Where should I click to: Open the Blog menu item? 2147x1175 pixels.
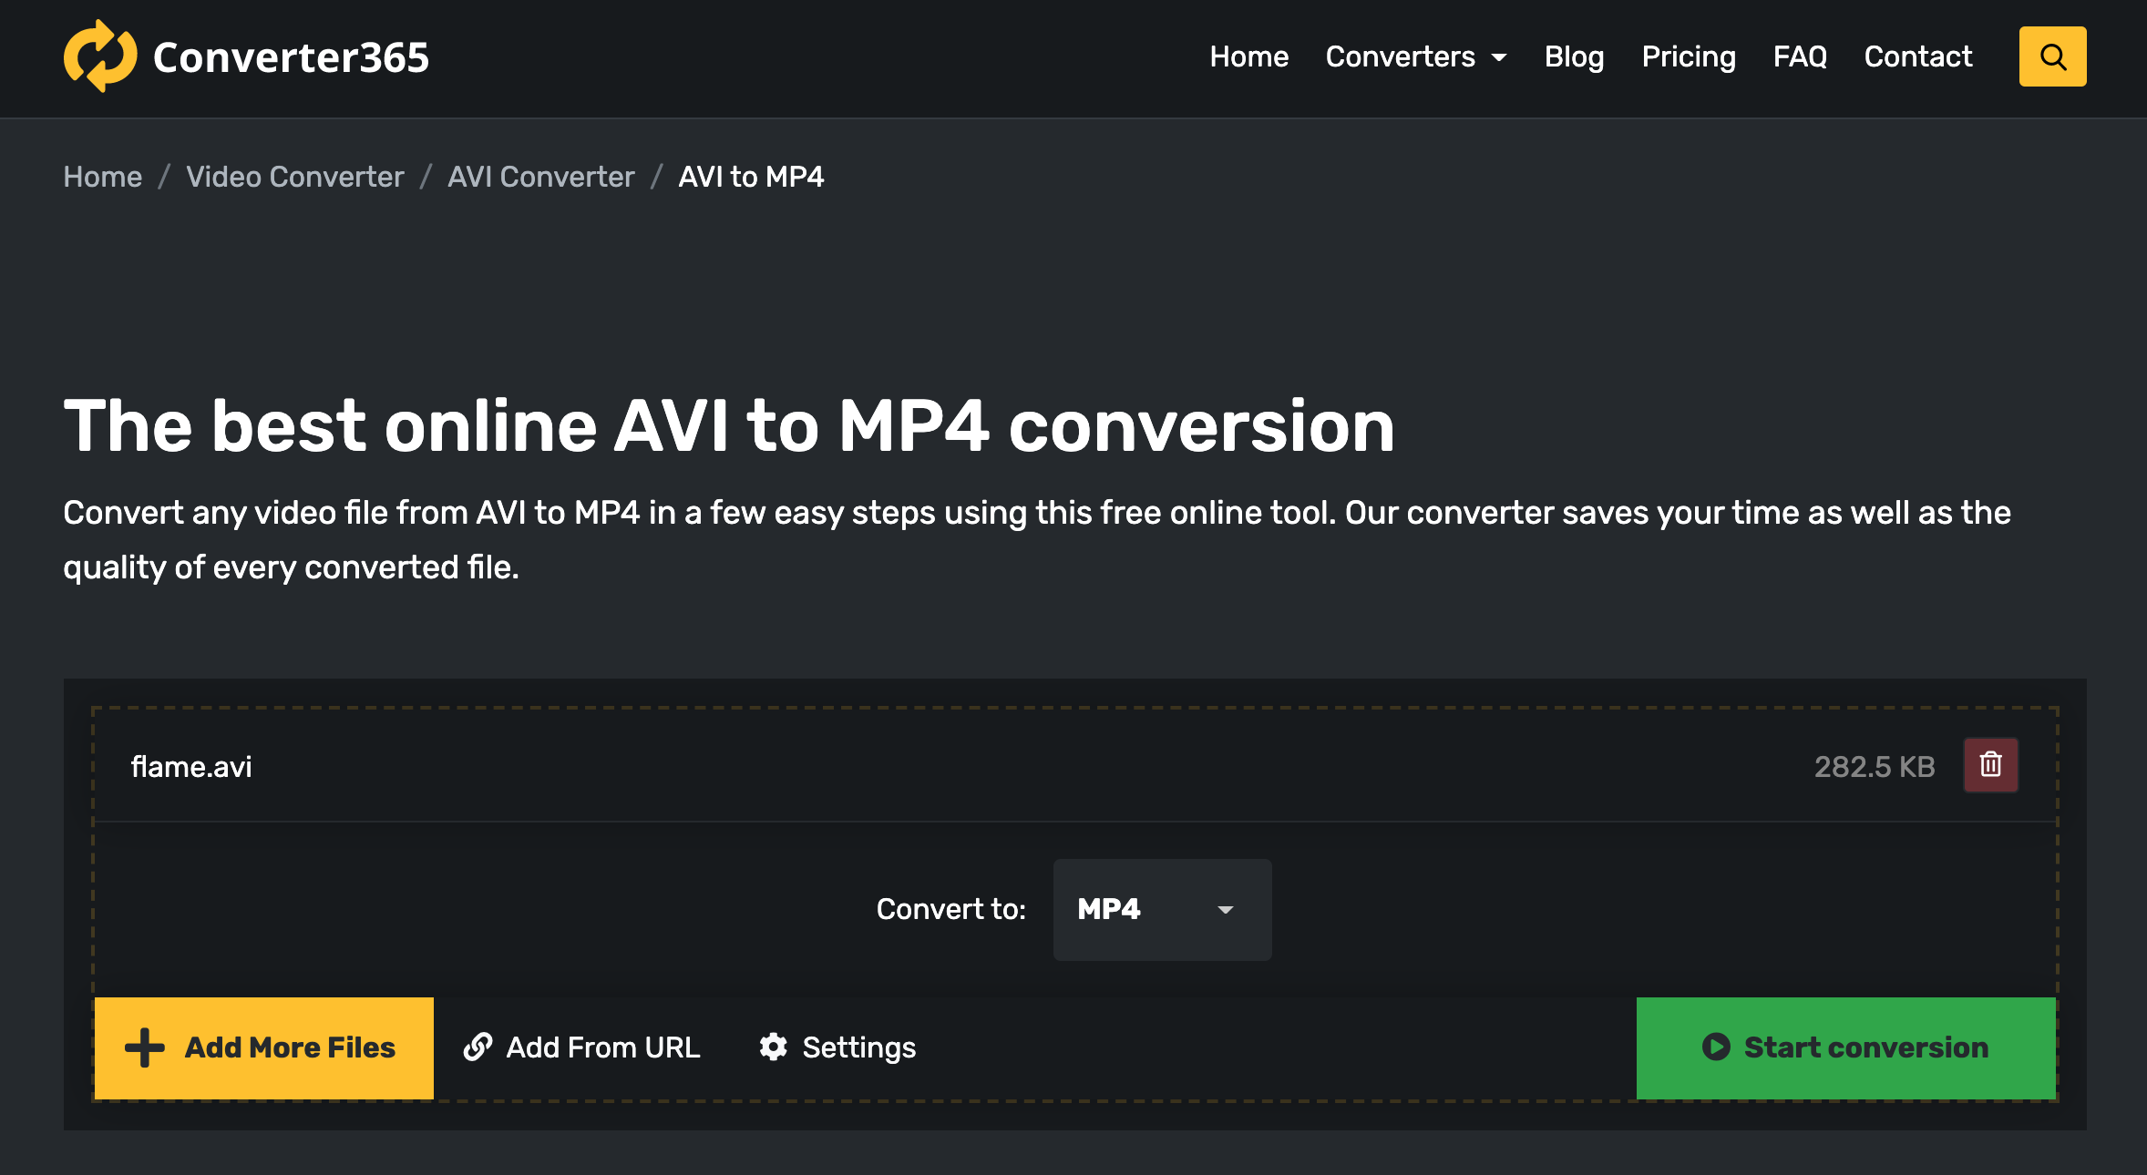pyautogui.click(x=1574, y=56)
